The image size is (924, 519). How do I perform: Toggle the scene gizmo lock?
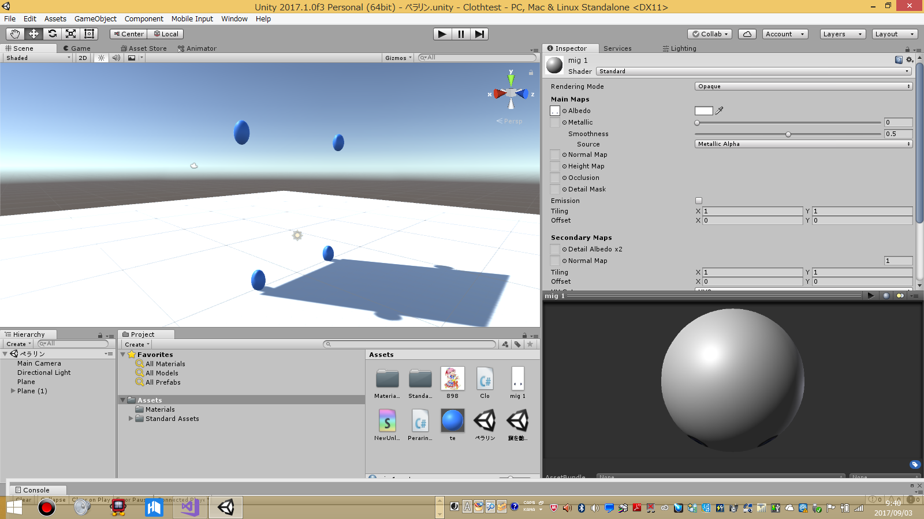tap(531, 73)
